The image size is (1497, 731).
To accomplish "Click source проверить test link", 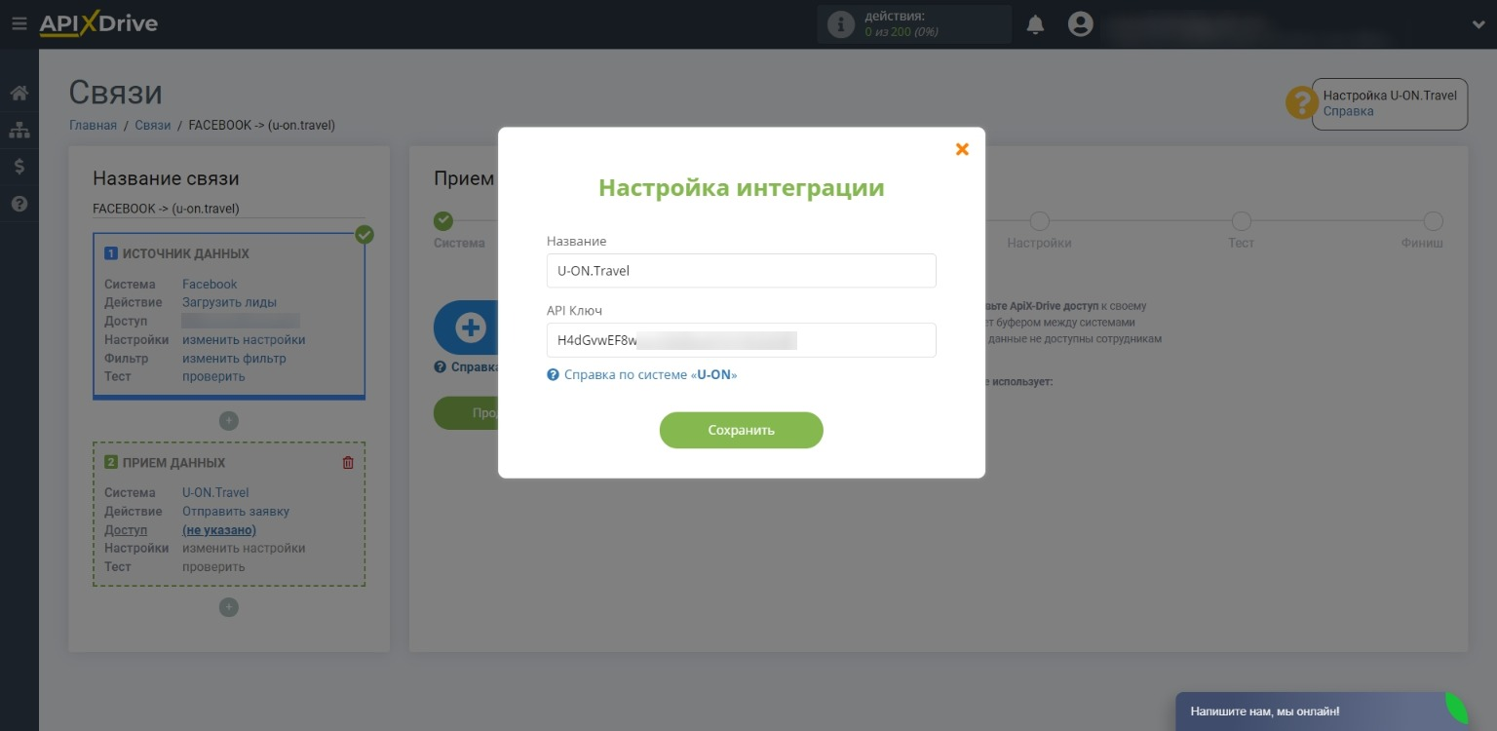I will pyautogui.click(x=213, y=376).
